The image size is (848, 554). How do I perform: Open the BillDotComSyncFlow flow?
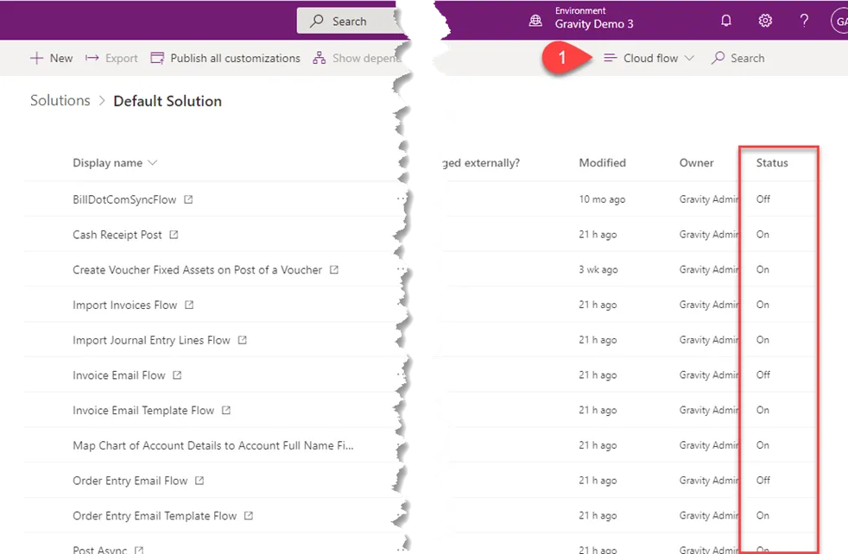pyautogui.click(x=124, y=199)
